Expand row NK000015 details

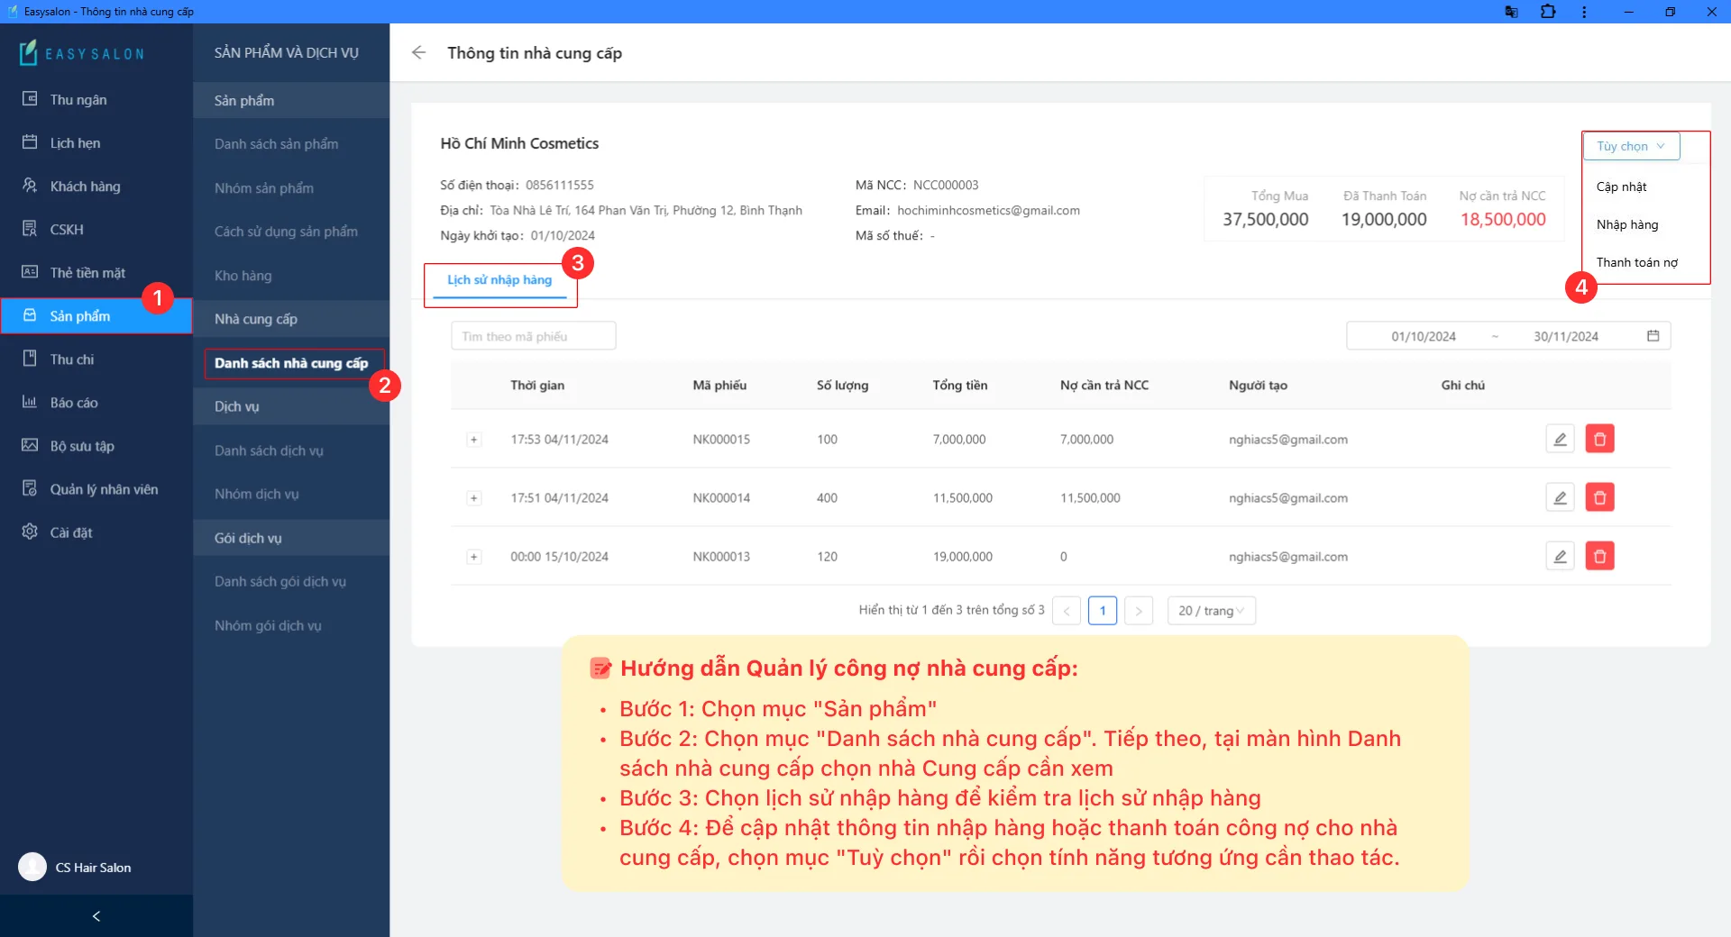coord(473,440)
